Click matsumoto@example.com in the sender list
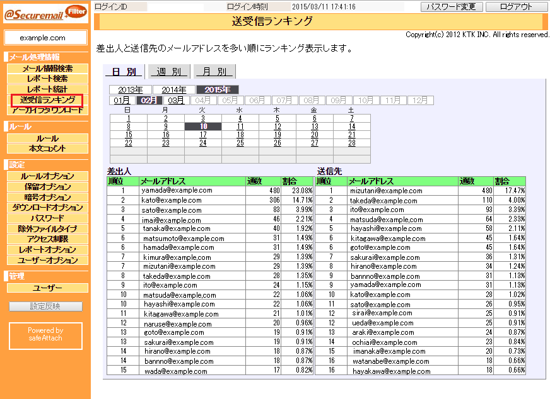 click(x=184, y=239)
